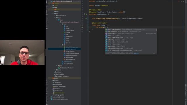The height and width of the screenshot is (105, 187).
Task: Select the Tires class icon
Action: (64, 41)
